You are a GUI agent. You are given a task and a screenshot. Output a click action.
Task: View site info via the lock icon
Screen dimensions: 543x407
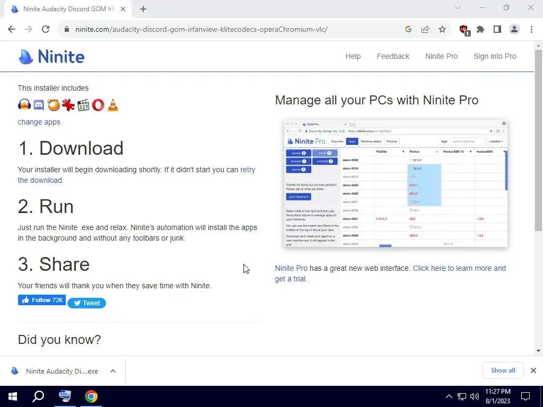pos(67,30)
